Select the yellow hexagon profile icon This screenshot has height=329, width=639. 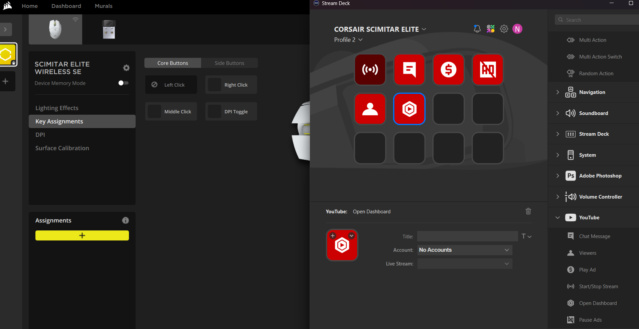[7, 54]
